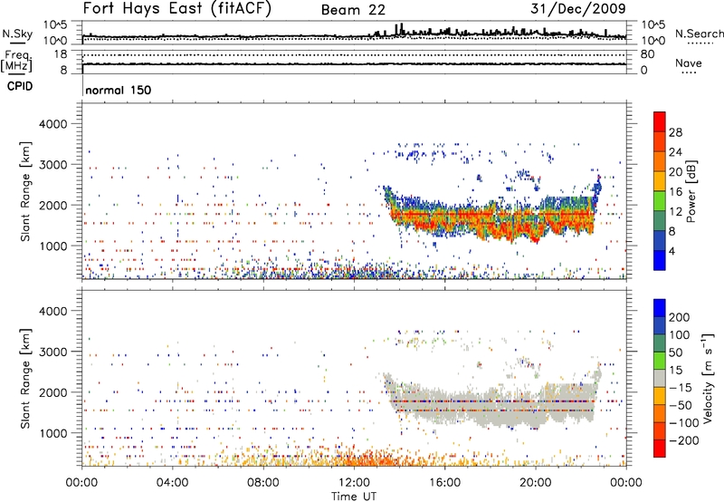
Task: Click the "Velocity [m s-1]" color bar title
Action: click(708, 378)
